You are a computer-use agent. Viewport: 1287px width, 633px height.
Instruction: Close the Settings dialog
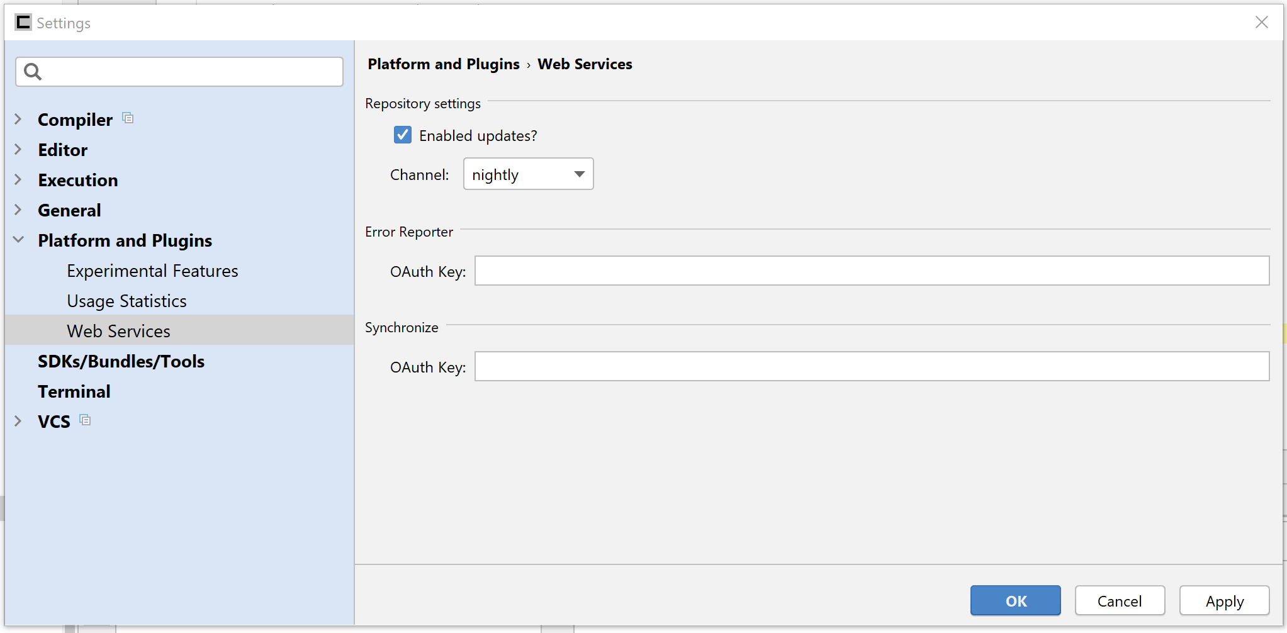tap(1261, 23)
